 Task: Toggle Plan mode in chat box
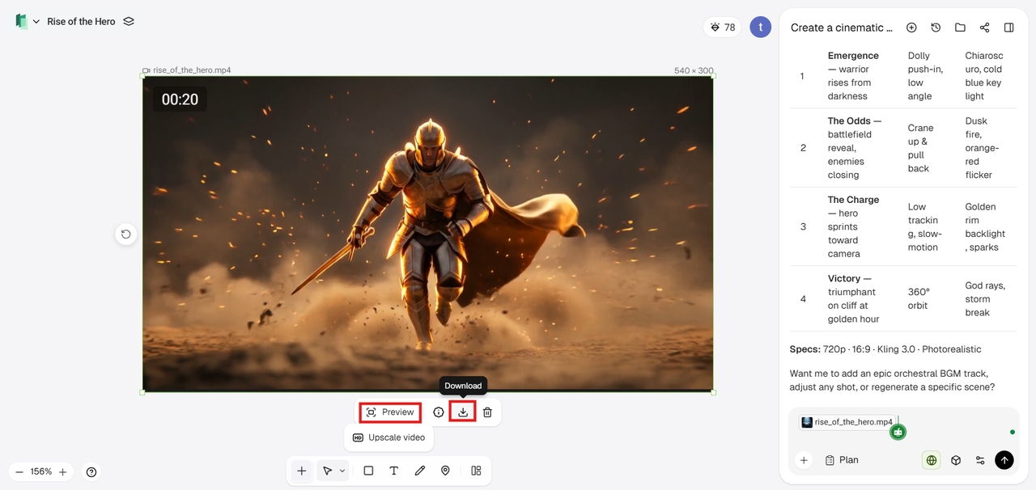click(842, 460)
